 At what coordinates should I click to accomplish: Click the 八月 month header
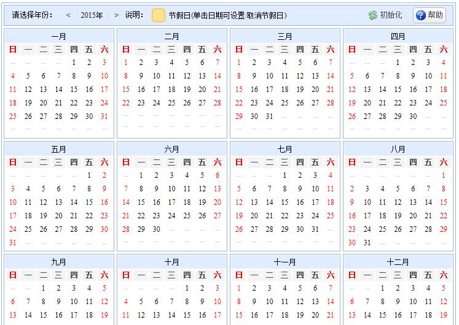(x=398, y=150)
